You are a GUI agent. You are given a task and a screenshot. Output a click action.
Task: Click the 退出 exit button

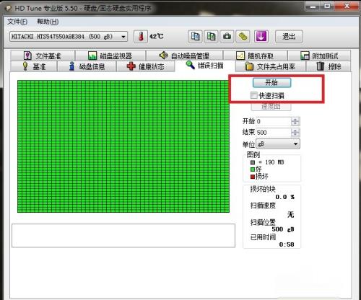tap(289, 37)
